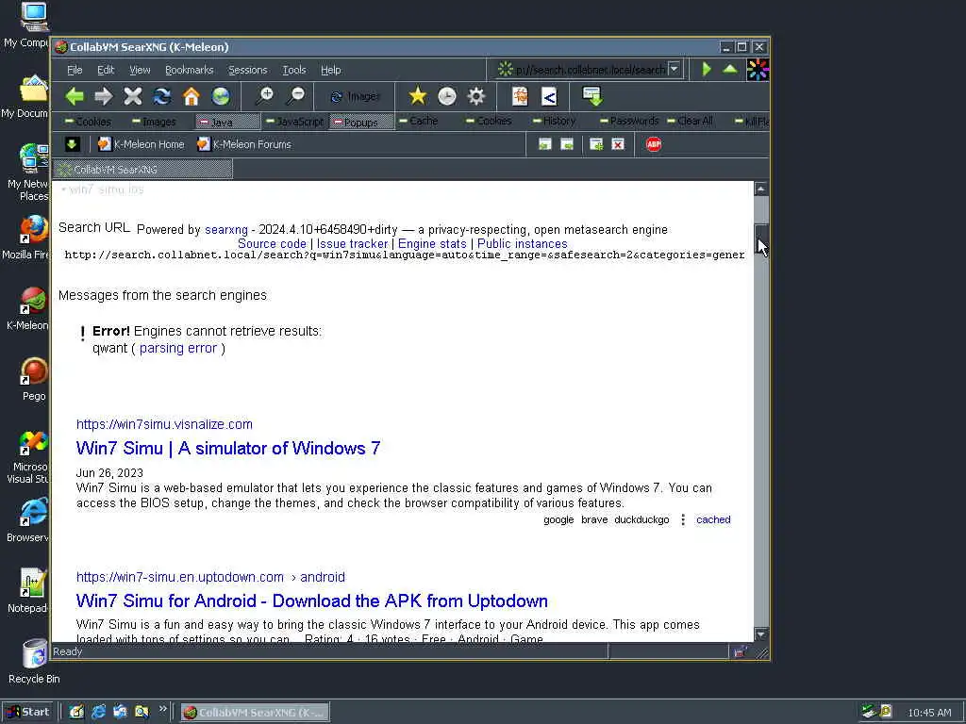The width and height of the screenshot is (966, 724).
Task: Open bookmarks with the yellow star icon
Action: (x=417, y=96)
